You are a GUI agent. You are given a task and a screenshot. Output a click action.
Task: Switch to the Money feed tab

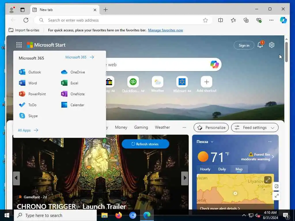tap(121, 127)
